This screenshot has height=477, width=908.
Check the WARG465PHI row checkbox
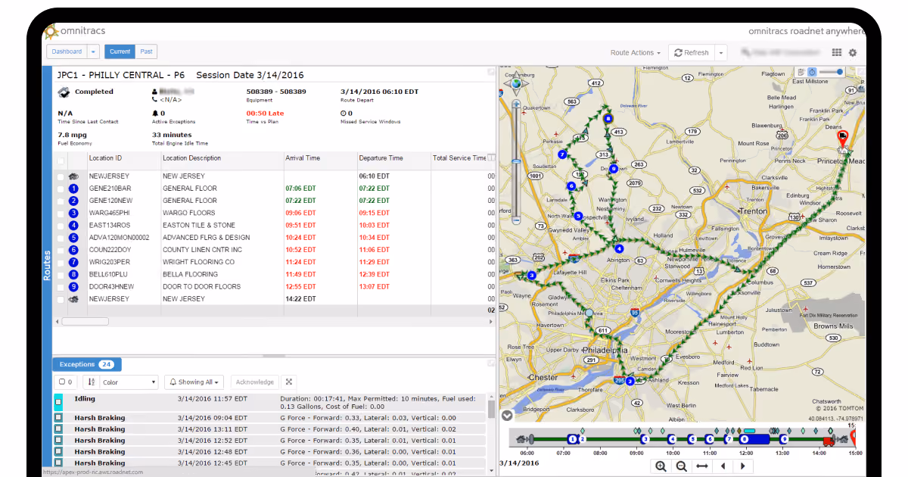tap(61, 213)
